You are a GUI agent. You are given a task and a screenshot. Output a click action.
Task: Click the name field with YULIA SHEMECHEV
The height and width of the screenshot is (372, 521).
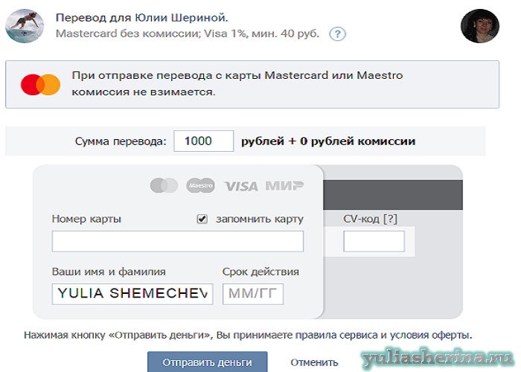(x=132, y=294)
